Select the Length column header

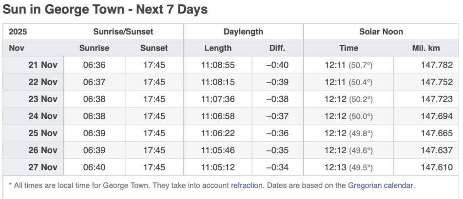(x=218, y=48)
